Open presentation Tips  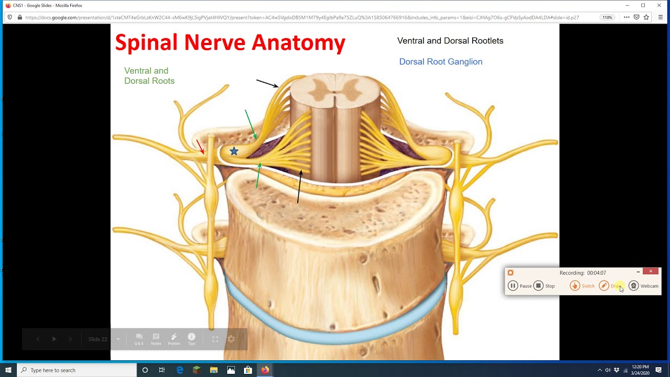pos(192,339)
